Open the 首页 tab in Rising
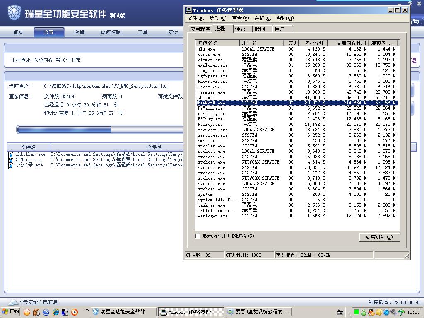This screenshot has height=318, width=424. click(x=18, y=32)
